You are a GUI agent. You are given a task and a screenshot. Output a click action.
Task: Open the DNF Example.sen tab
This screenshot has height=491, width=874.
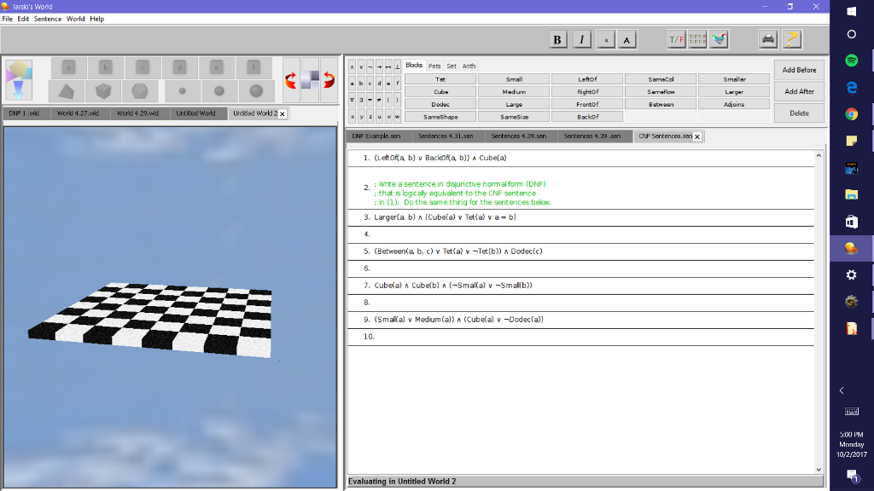click(376, 136)
